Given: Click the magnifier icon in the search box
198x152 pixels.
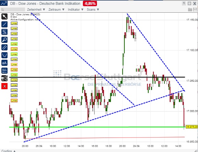Looking at the screenshot, I should point(2,10).
